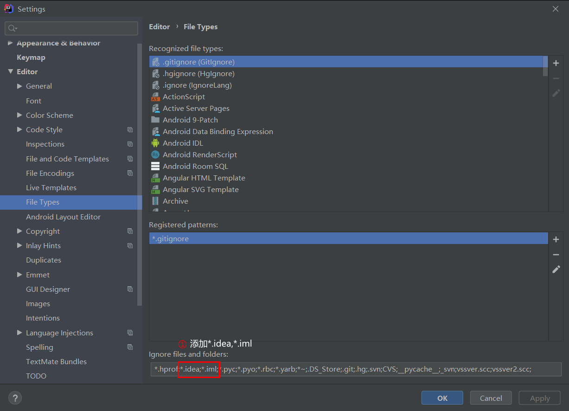Expand the Inlay Hints subsection

(19, 245)
